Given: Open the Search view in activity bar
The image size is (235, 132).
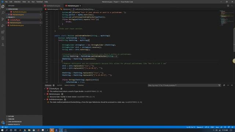Looking at the screenshot, I should 3,13.
